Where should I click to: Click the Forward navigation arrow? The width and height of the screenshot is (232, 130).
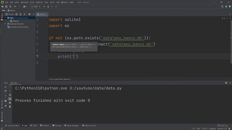tap(19, 6)
